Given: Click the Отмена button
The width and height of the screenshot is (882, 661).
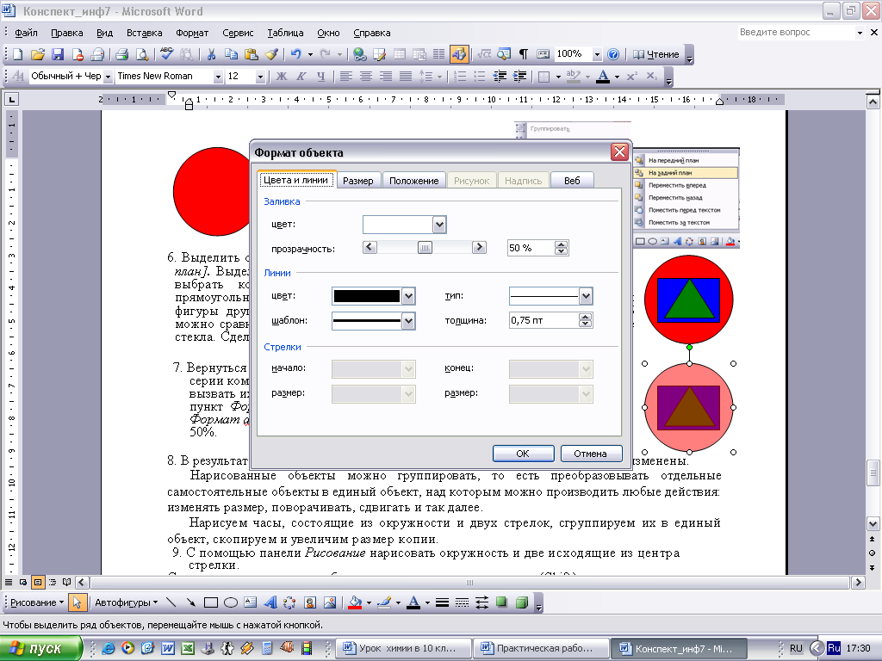Looking at the screenshot, I should pos(591,454).
